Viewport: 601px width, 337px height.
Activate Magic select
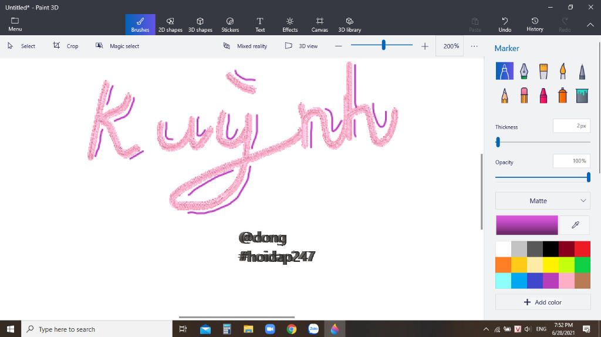click(x=117, y=46)
